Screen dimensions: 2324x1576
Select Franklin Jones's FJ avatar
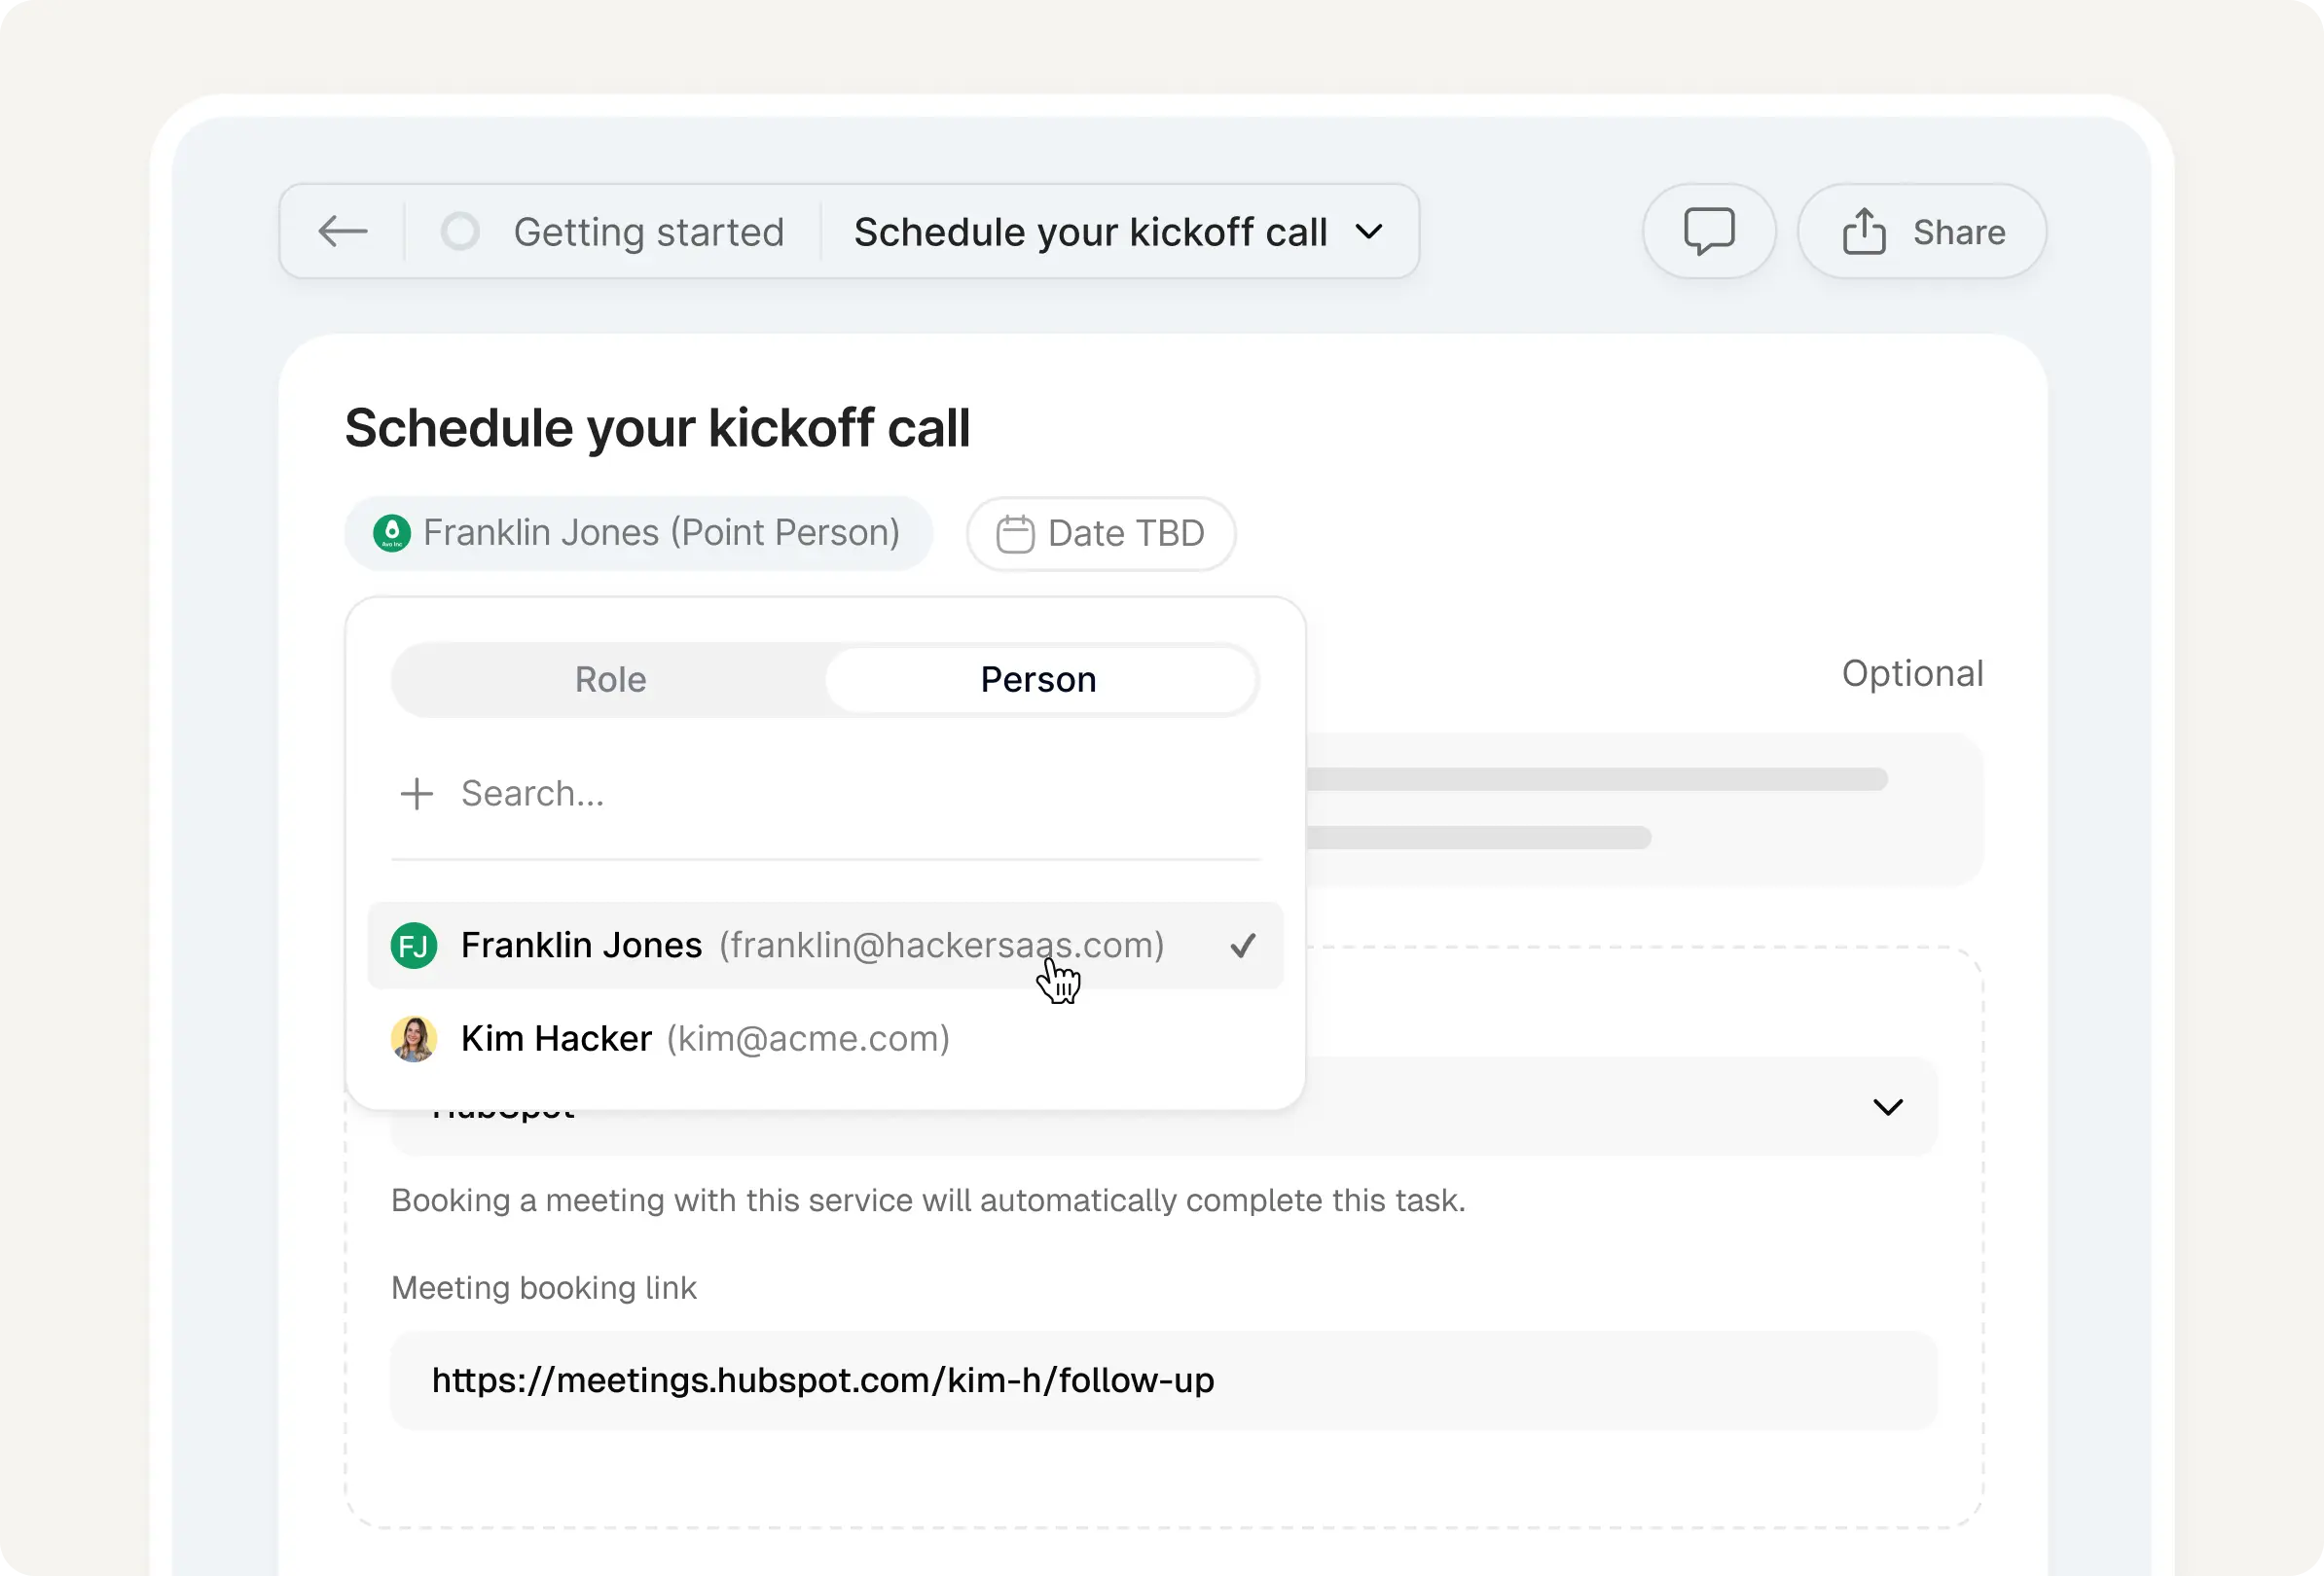(x=413, y=946)
